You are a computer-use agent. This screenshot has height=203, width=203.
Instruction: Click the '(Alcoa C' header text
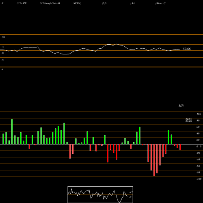click(160, 3)
